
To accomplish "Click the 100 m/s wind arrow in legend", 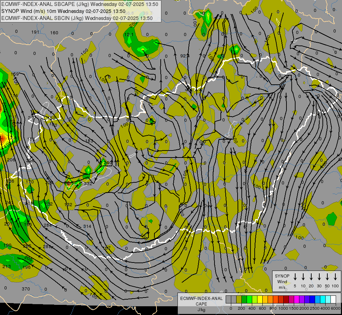I will click(x=335, y=276).
